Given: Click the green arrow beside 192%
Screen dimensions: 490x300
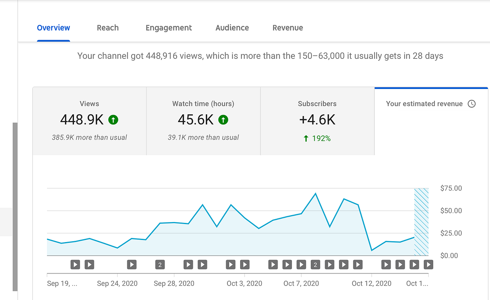Looking at the screenshot, I should (306, 138).
